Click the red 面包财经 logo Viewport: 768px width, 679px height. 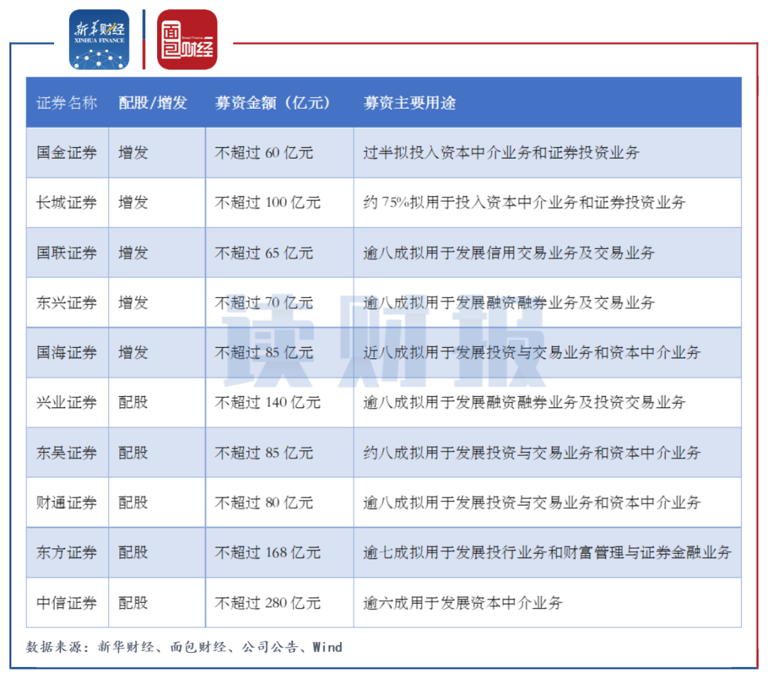point(187,40)
